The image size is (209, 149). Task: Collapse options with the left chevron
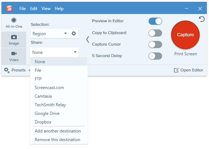click(88, 39)
